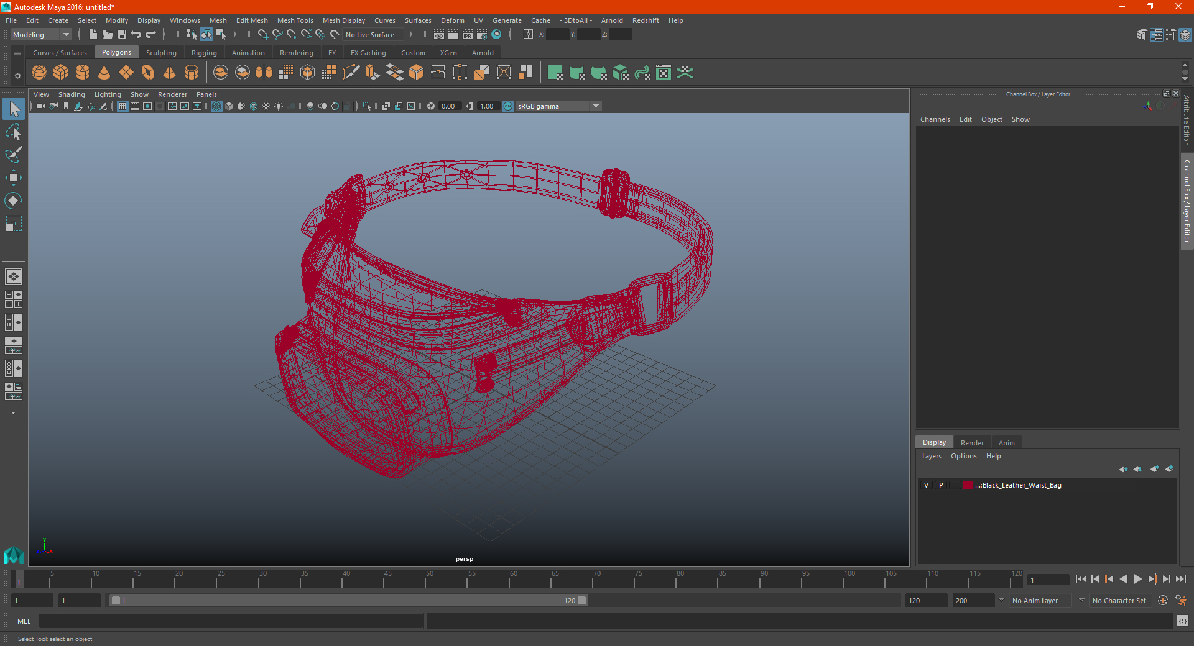Activate the Select tool in the toolbox

pyautogui.click(x=14, y=109)
